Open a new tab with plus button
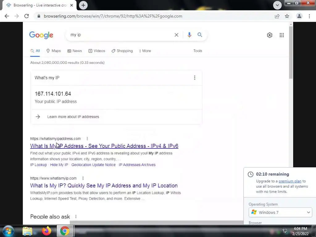Viewport: 316px width, 237px height. (x=83, y=5)
